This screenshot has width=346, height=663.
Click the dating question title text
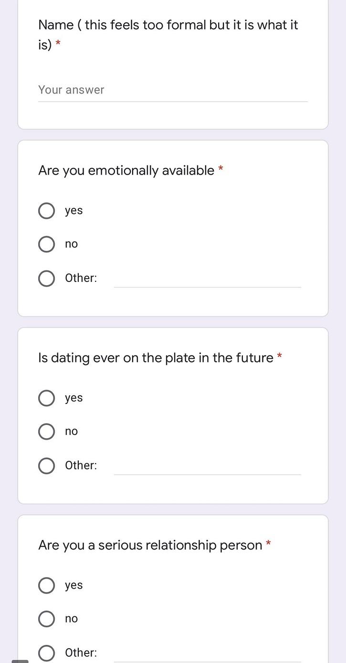click(157, 358)
